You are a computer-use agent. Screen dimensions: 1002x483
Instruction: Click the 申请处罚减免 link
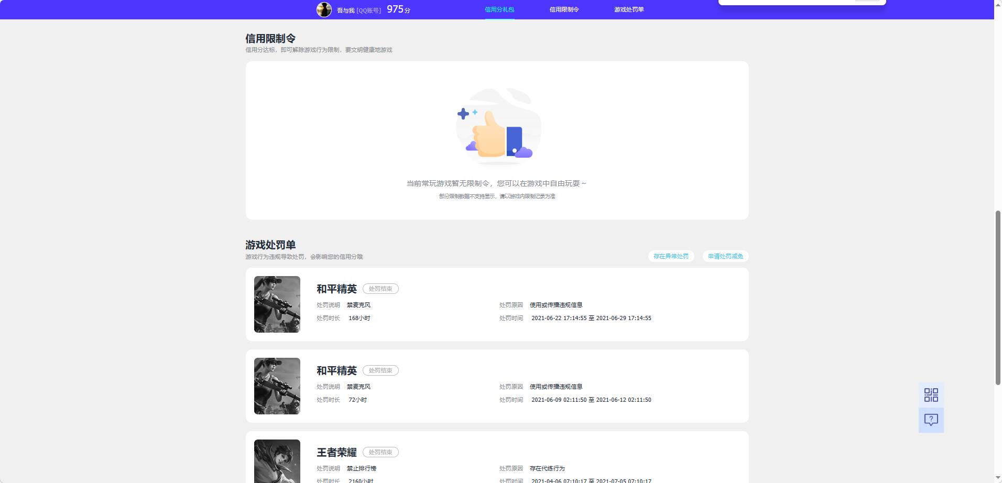(x=725, y=256)
